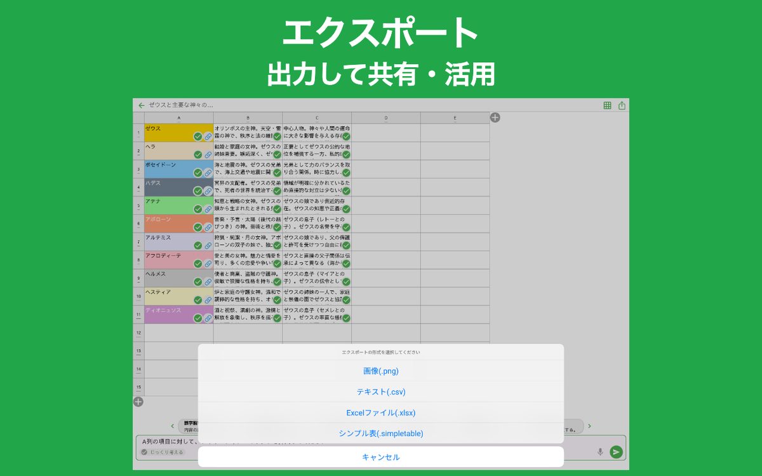Open link icon in アフロディーテ cell
The image size is (762, 476).
click(x=208, y=263)
